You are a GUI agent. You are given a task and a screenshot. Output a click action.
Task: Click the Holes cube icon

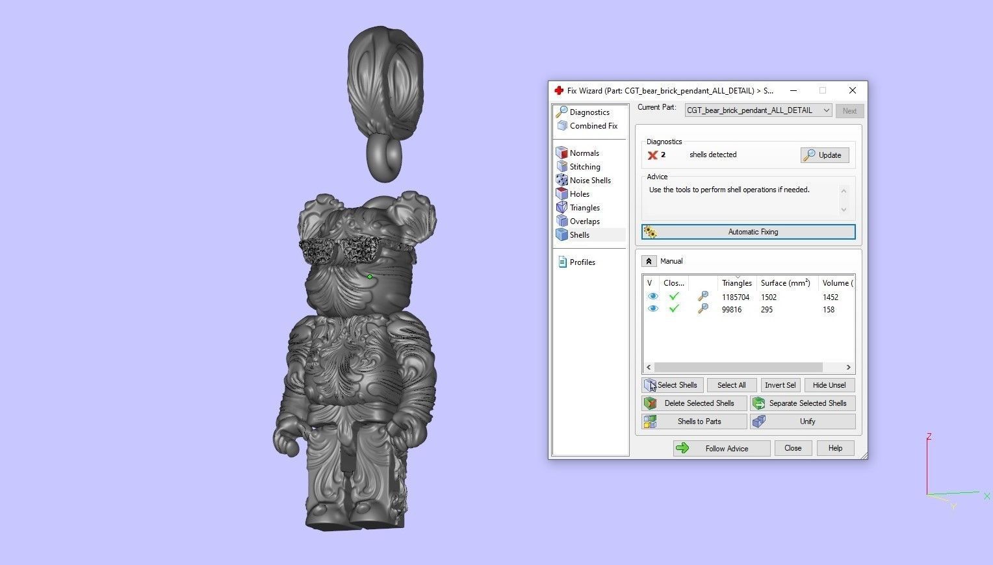pos(562,194)
